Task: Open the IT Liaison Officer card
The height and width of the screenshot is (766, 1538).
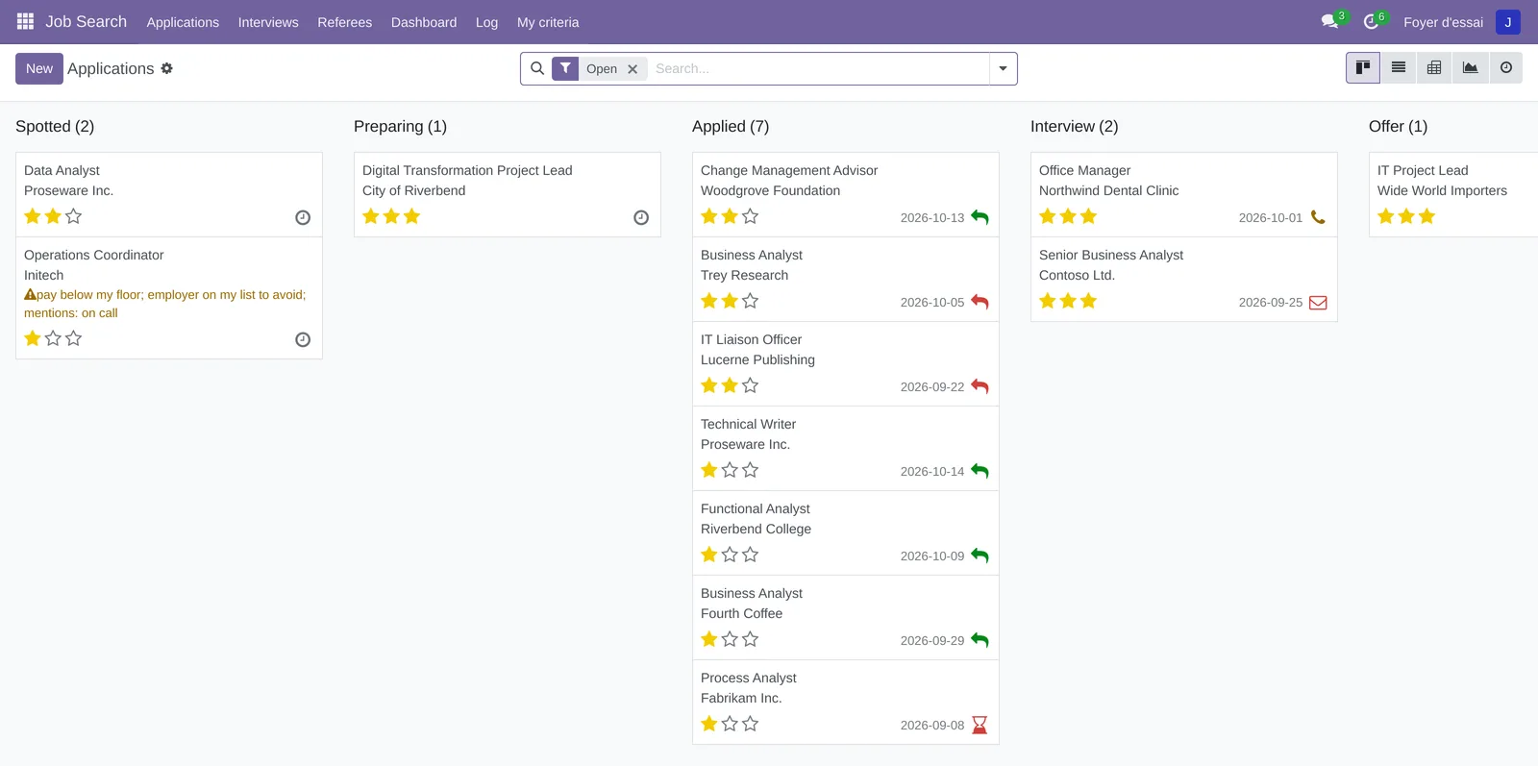Action: tap(846, 363)
